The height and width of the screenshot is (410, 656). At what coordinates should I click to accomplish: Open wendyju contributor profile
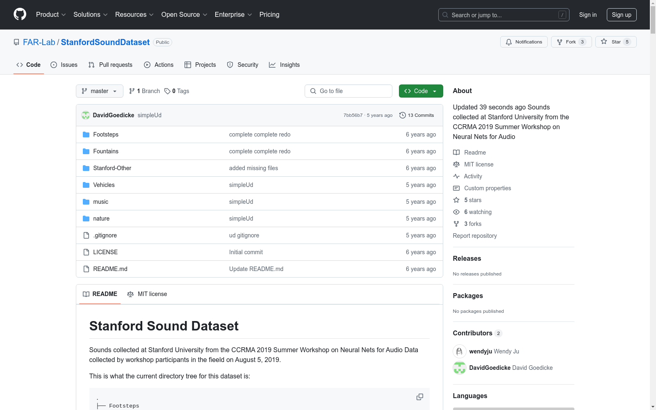click(x=481, y=351)
